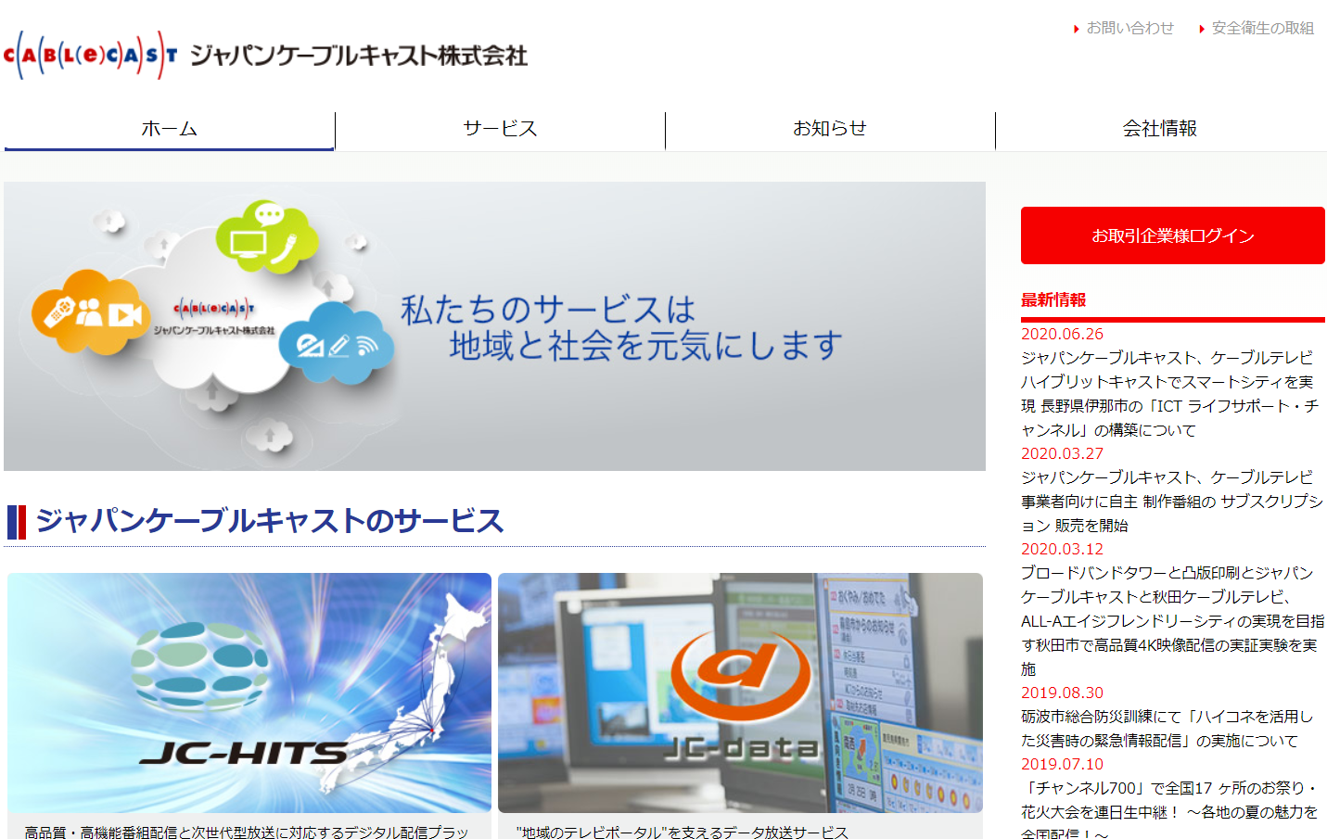Image resolution: width=1327 pixels, height=839 pixels.
Task: Click the JC-HITS caption 高品質・高機能番組配信
Action: (x=247, y=833)
